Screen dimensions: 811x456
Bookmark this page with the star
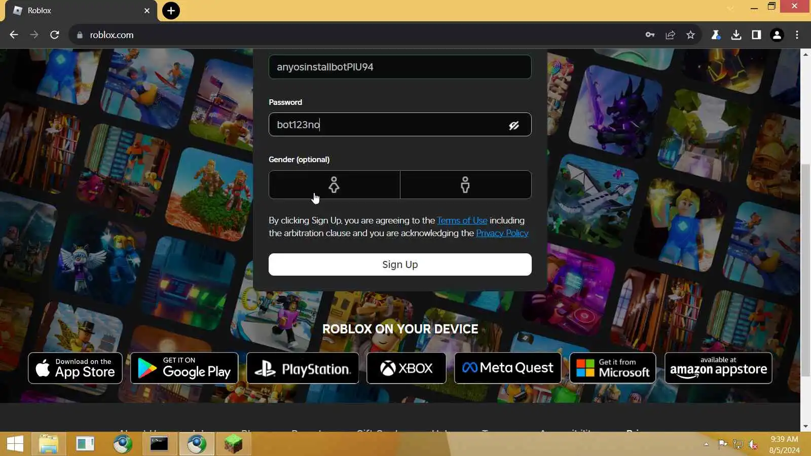tap(690, 35)
